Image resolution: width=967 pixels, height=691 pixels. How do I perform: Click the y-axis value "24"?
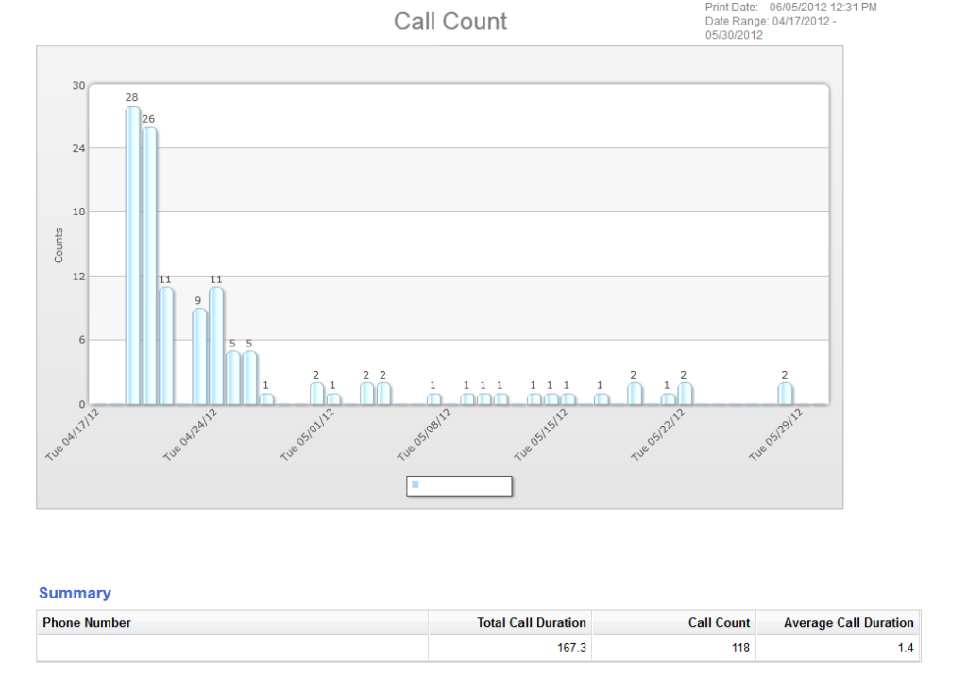(x=79, y=148)
